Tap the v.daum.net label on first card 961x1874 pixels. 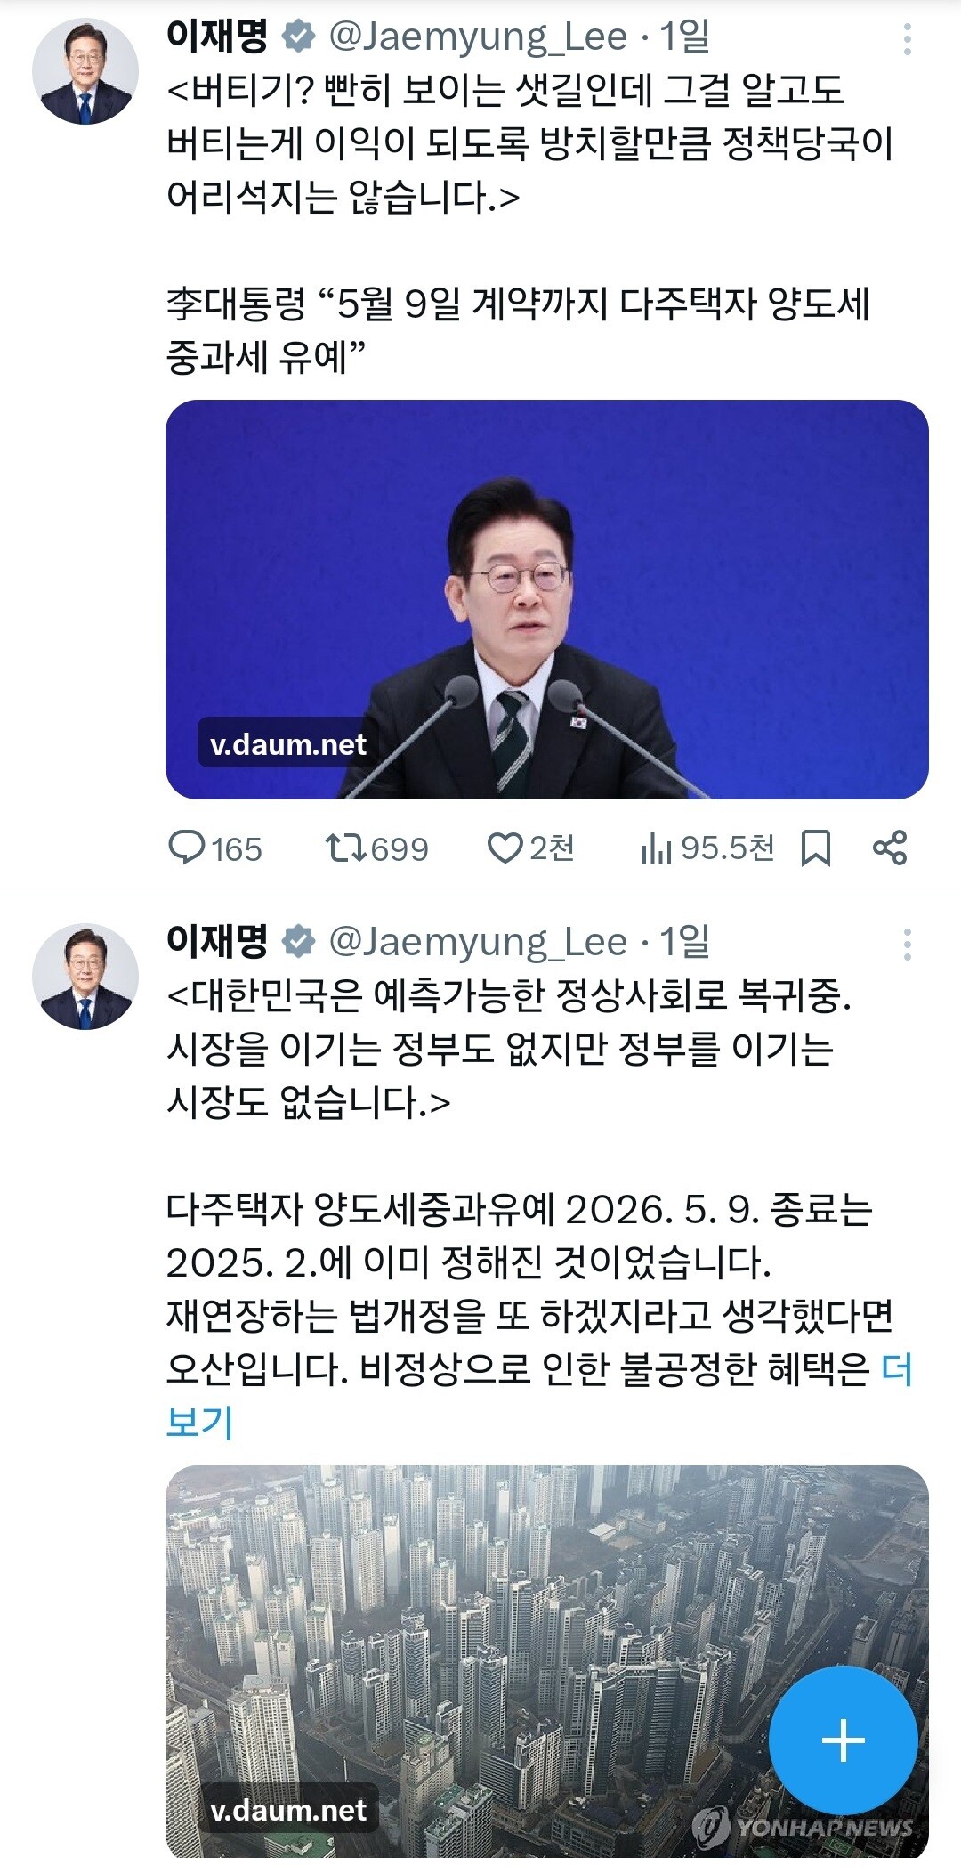(x=288, y=744)
